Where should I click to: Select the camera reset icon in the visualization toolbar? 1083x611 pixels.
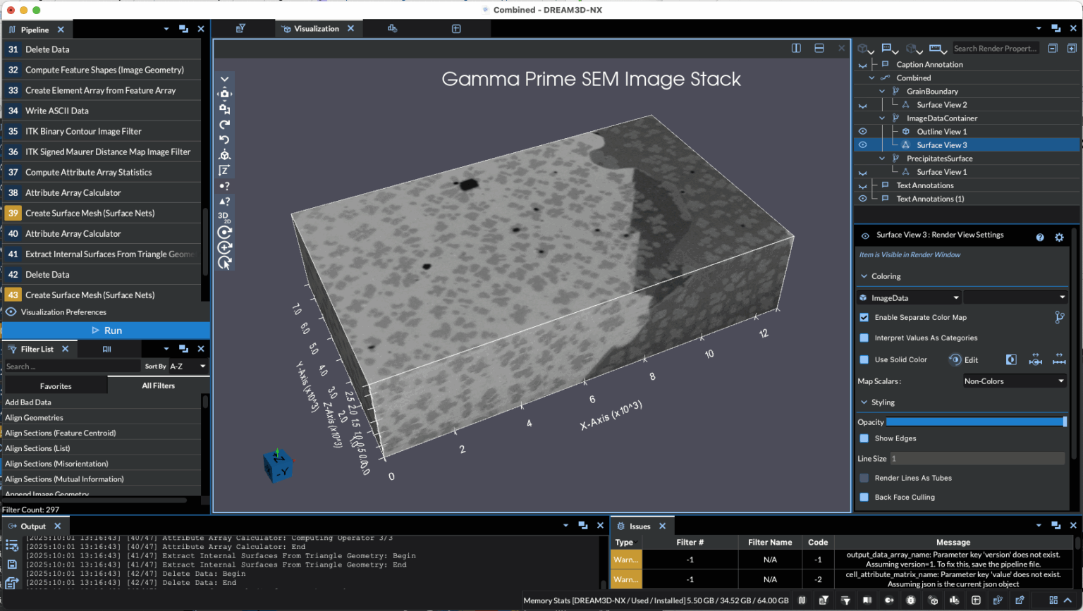coord(224,94)
